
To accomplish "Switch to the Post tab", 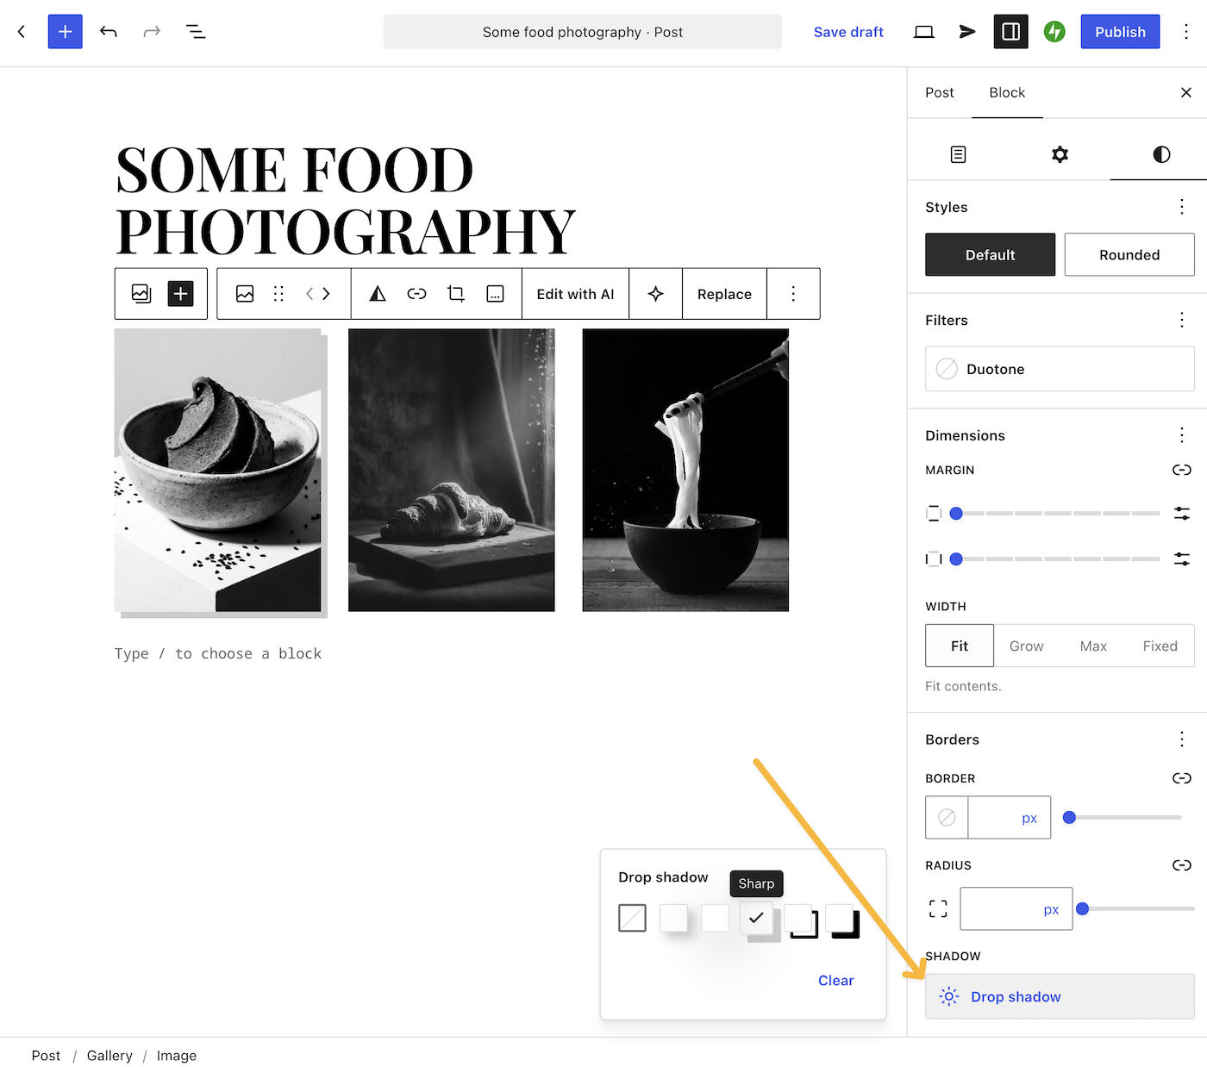I will (940, 92).
